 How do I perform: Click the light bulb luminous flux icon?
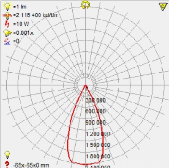point(7,6)
